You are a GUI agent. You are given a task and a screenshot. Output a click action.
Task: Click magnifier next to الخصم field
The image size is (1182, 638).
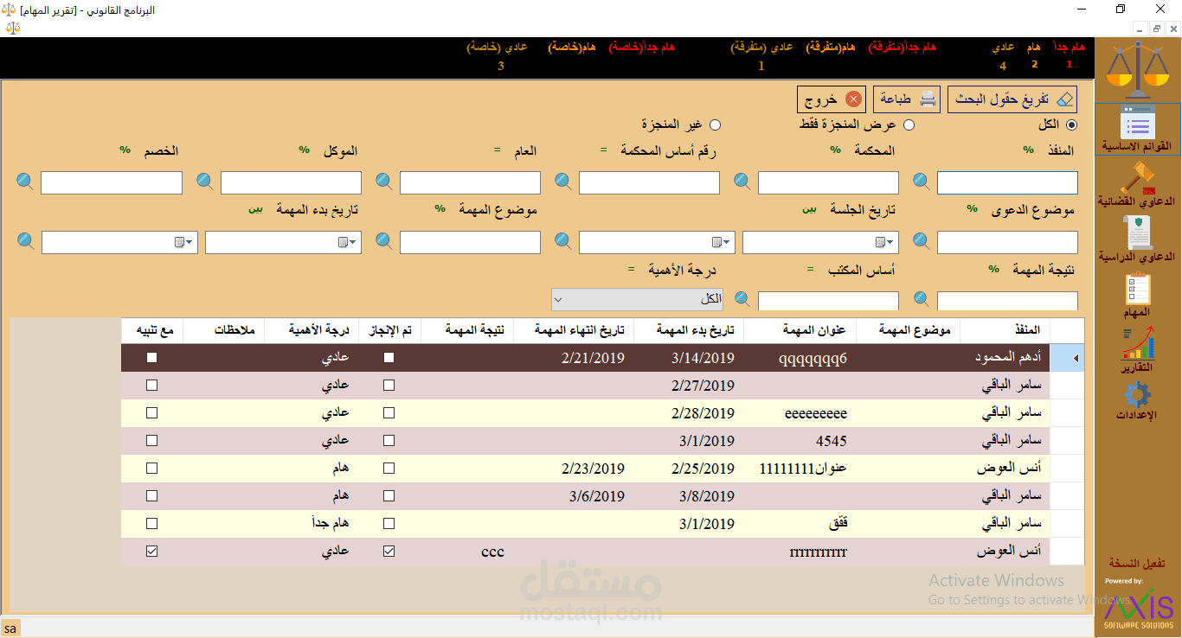click(x=26, y=181)
